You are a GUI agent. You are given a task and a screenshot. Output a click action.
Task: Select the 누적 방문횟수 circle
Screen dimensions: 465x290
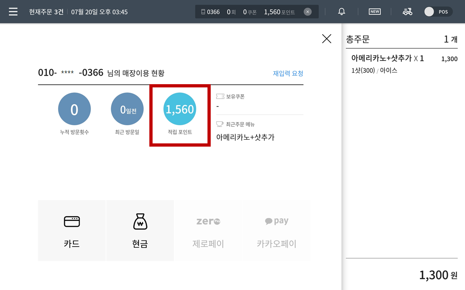74,109
